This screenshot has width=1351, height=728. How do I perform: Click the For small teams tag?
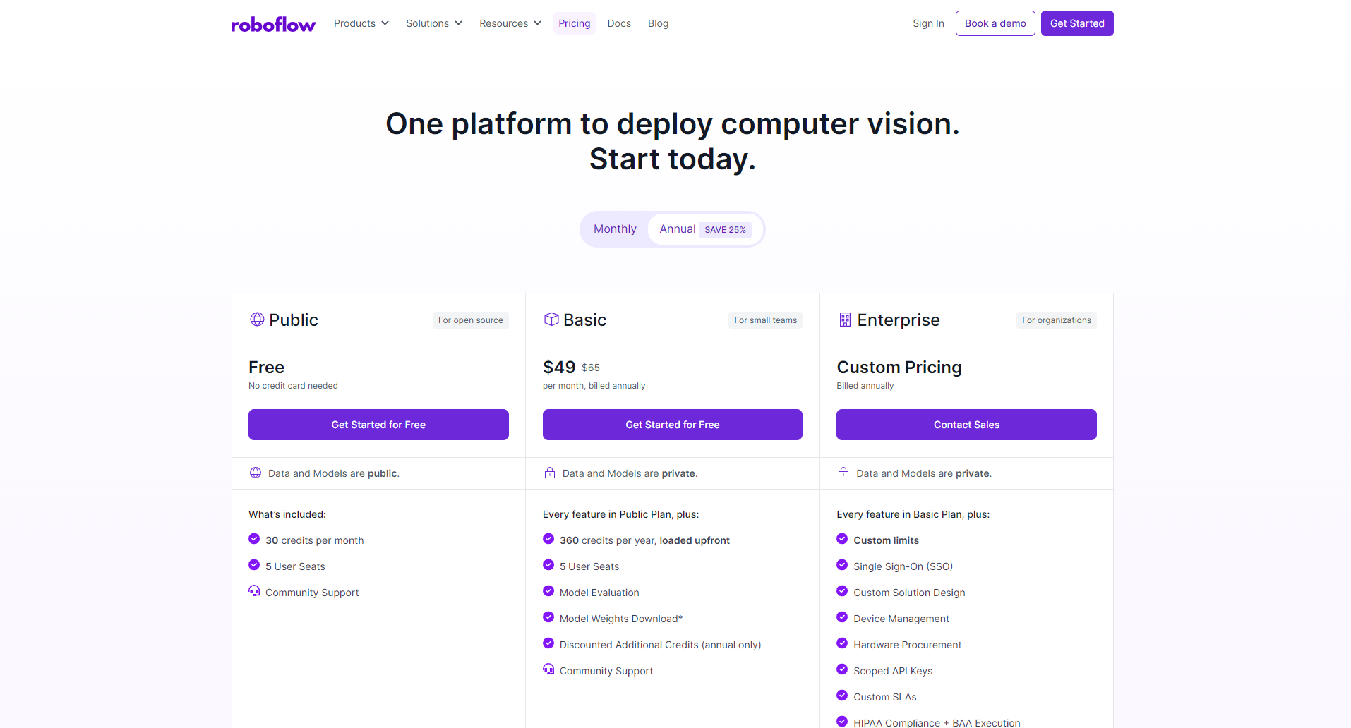point(765,320)
